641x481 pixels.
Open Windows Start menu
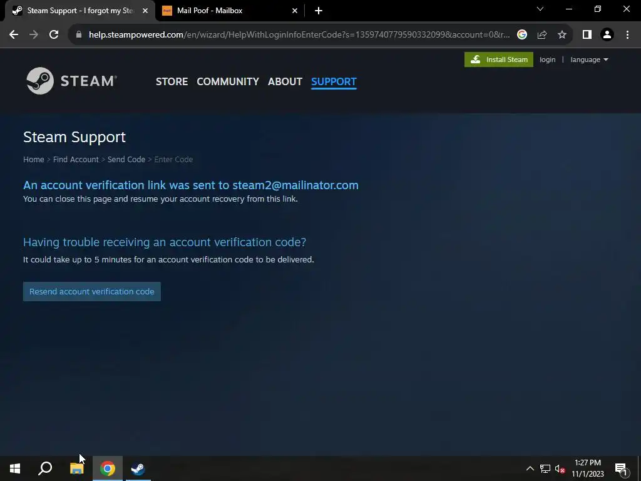15,468
